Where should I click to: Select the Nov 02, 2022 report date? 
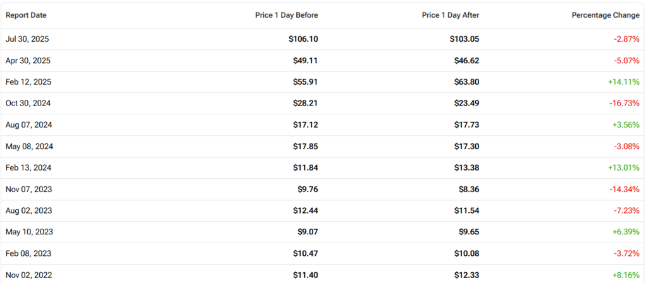point(28,275)
